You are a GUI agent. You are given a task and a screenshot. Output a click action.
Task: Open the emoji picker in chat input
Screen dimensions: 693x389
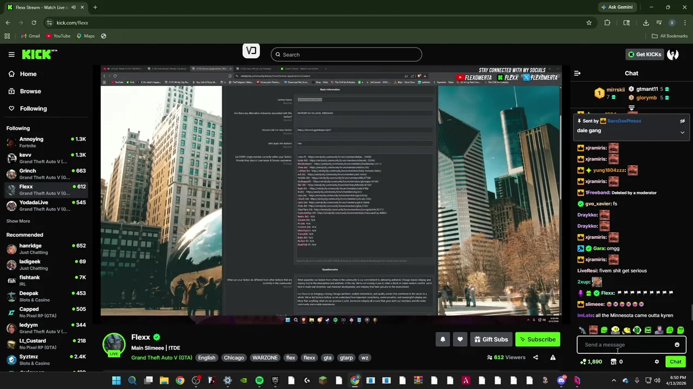pyautogui.click(x=677, y=345)
